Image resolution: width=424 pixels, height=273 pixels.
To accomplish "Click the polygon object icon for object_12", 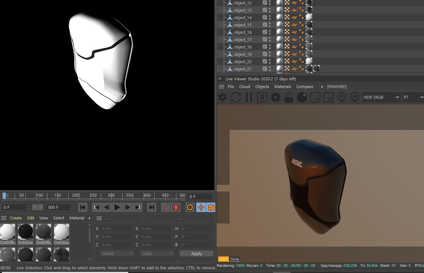I will [230, 3].
